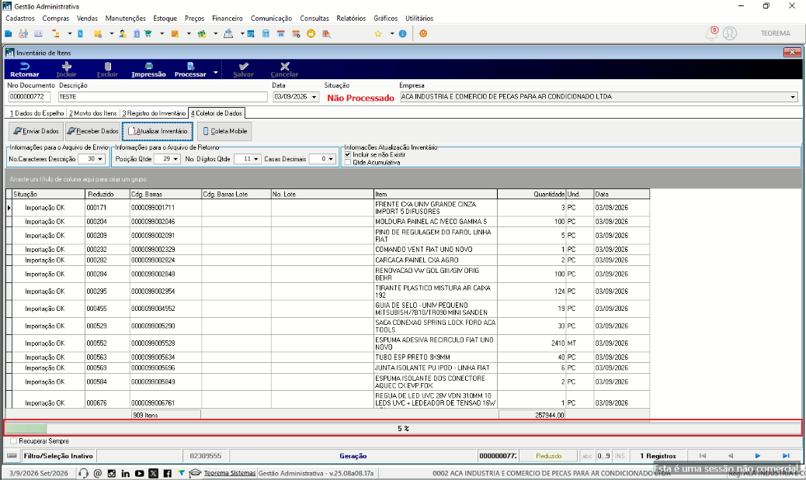Open the Facebook icon in status bar

click(x=167, y=473)
